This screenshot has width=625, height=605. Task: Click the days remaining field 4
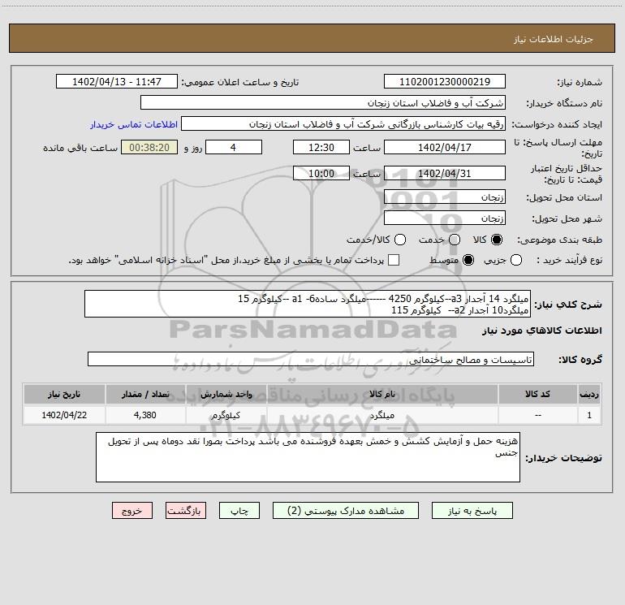(233, 147)
